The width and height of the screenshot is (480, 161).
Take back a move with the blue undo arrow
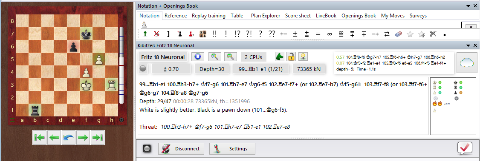tap(69, 138)
